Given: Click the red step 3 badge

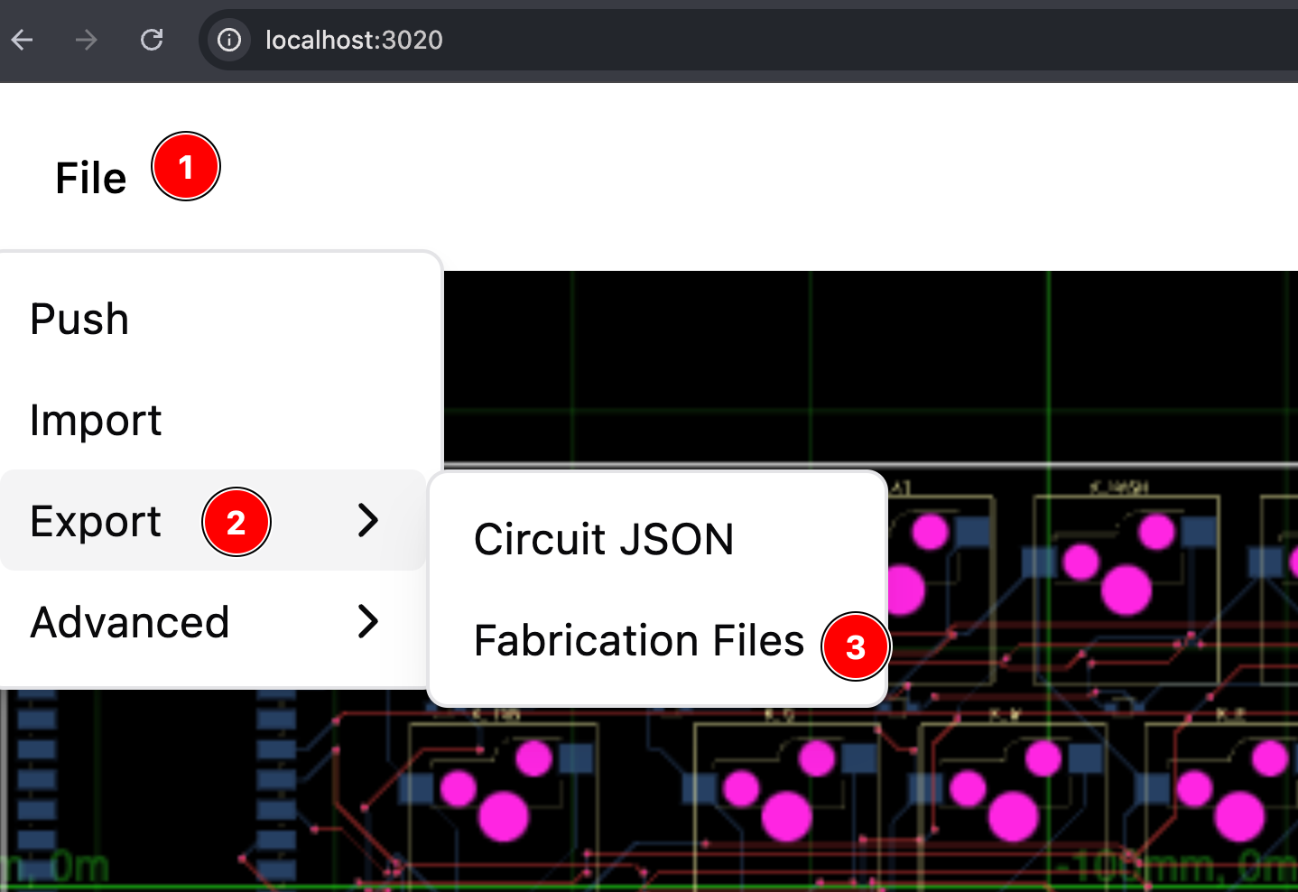Looking at the screenshot, I should [x=856, y=646].
